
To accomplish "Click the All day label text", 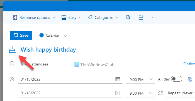I will (164, 79).
